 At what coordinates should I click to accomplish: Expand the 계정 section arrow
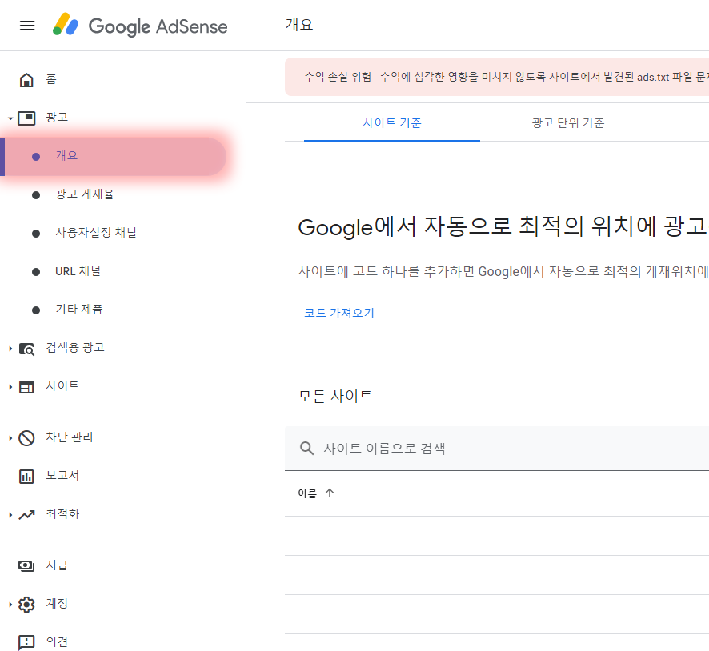[x=10, y=604]
